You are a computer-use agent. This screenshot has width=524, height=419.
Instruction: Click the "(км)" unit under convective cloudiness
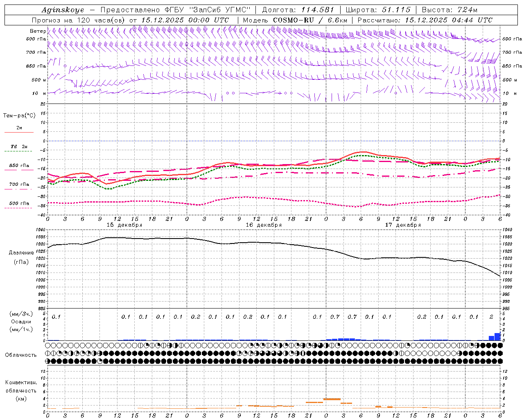point(21,399)
